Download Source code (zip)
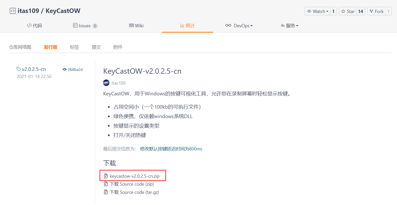 (x=132, y=184)
